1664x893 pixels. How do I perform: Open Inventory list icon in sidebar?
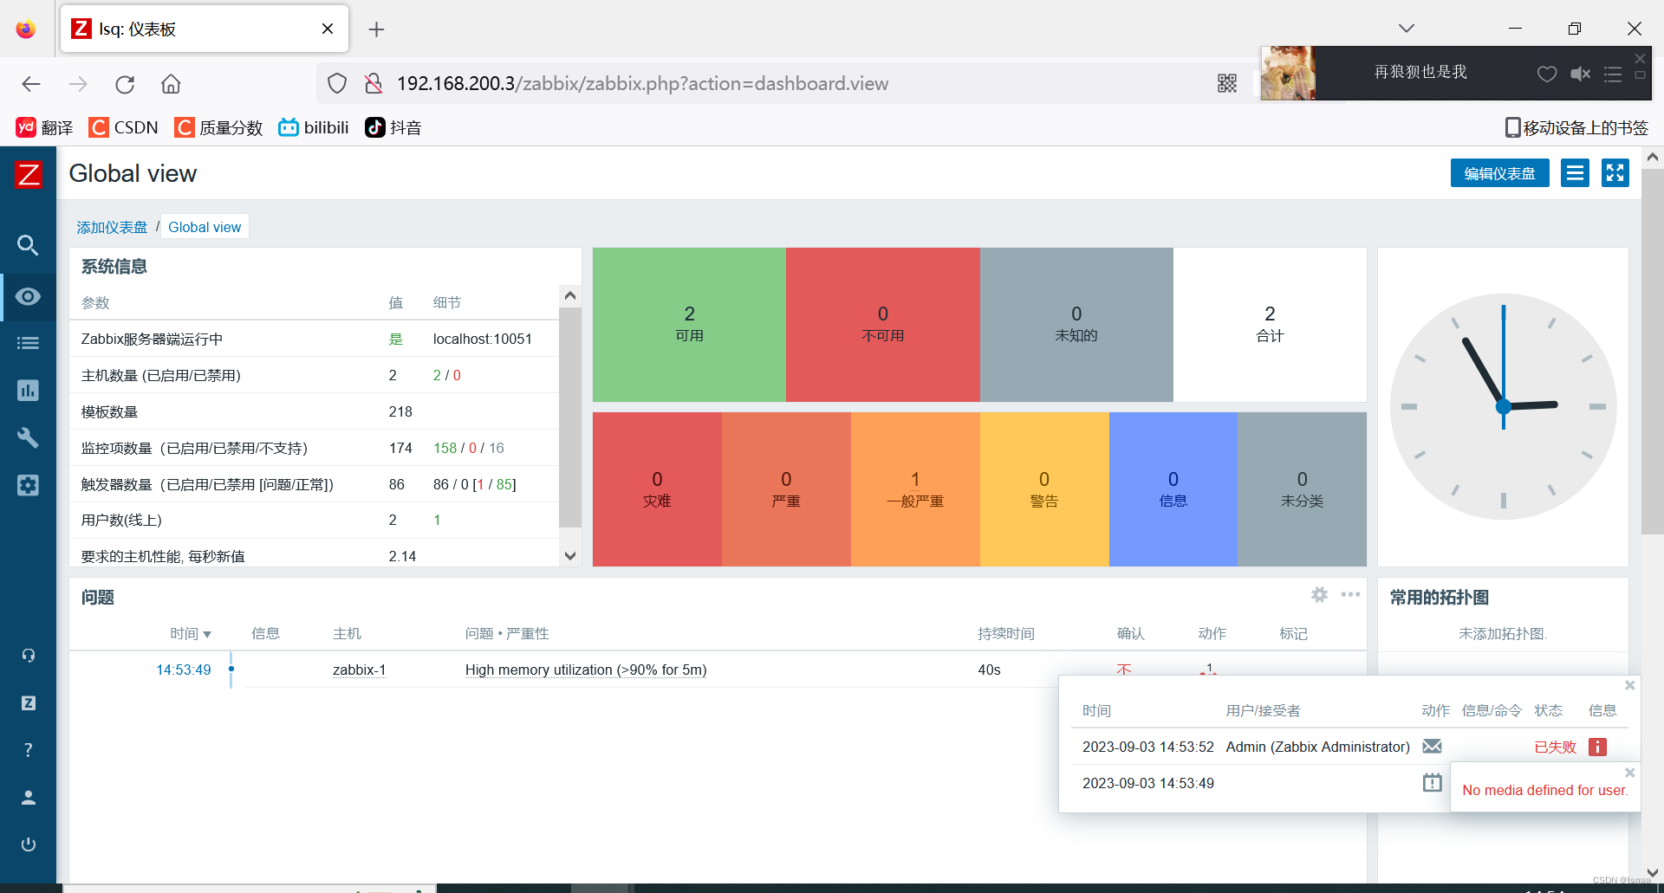tap(28, 343)
